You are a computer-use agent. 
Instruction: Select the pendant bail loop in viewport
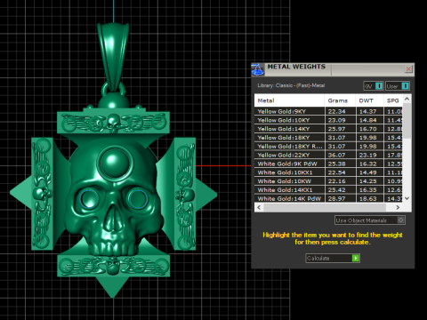coord(113,57)
